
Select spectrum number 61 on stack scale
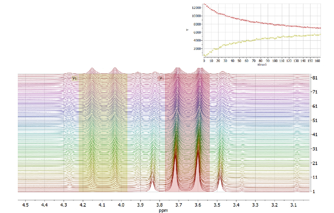click(x=315, y=106)
